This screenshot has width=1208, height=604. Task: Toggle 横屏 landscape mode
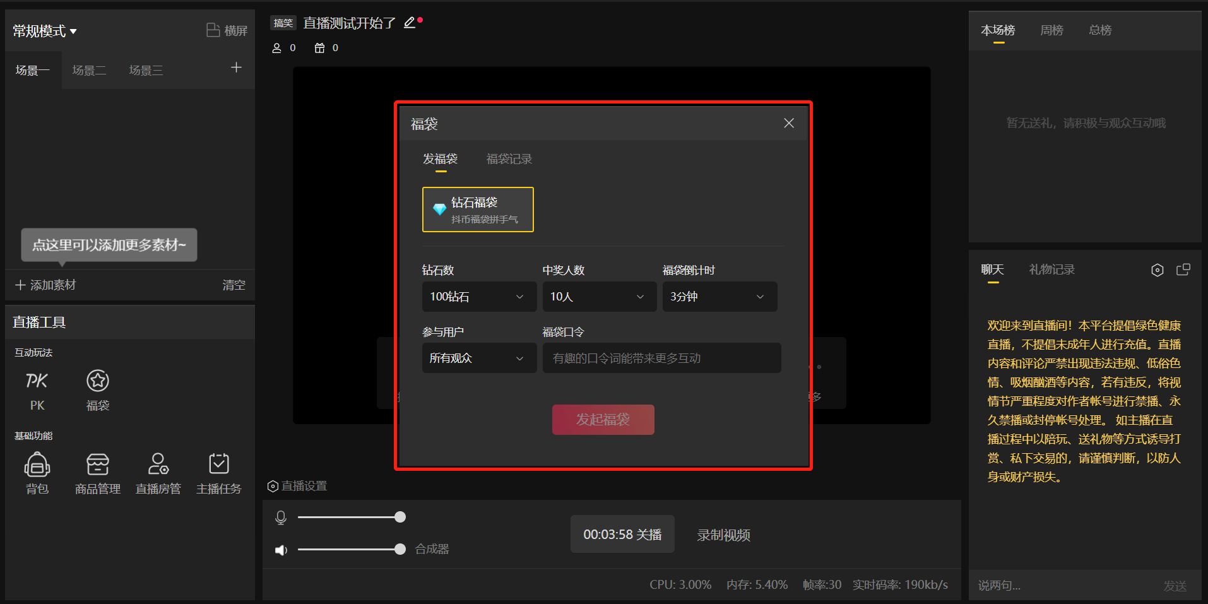click(227, 29)
